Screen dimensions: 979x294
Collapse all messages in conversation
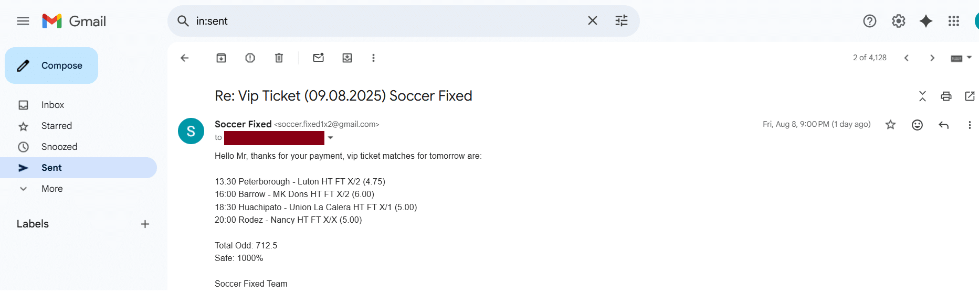click(922, 96)
